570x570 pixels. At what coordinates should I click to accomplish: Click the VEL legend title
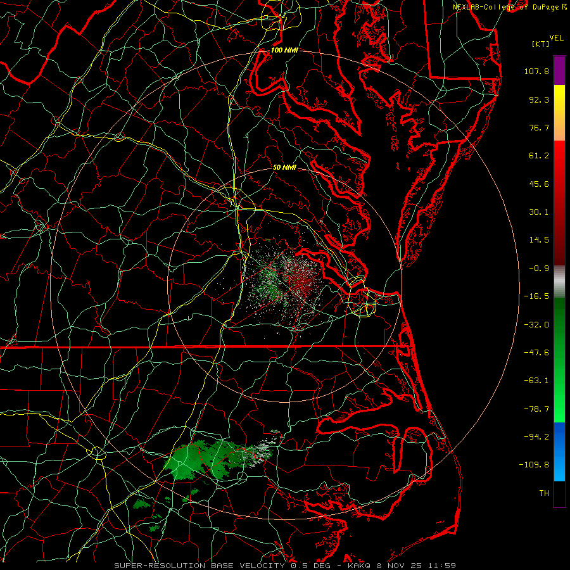point(556,38)
